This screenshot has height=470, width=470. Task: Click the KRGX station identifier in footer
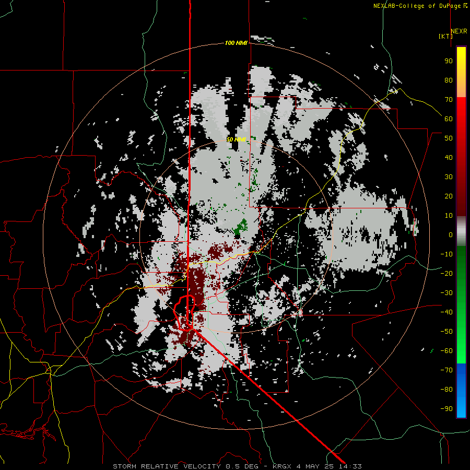(281, 466)
